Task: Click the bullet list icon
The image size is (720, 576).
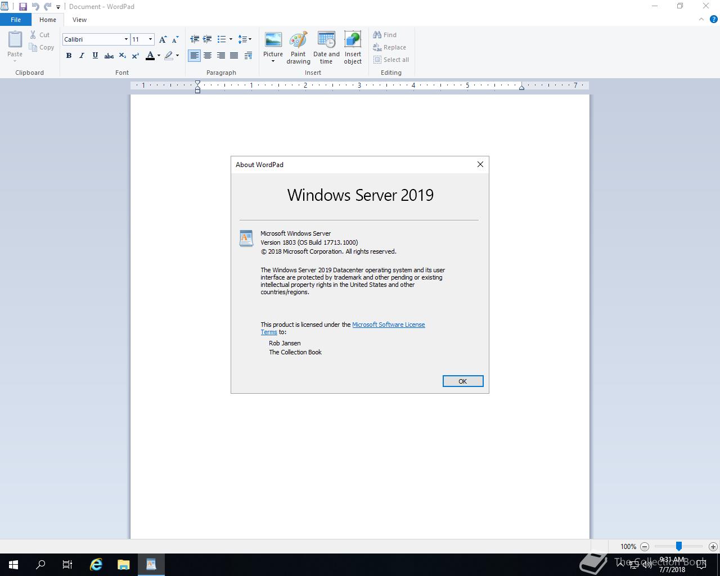Action: point(222,39)
